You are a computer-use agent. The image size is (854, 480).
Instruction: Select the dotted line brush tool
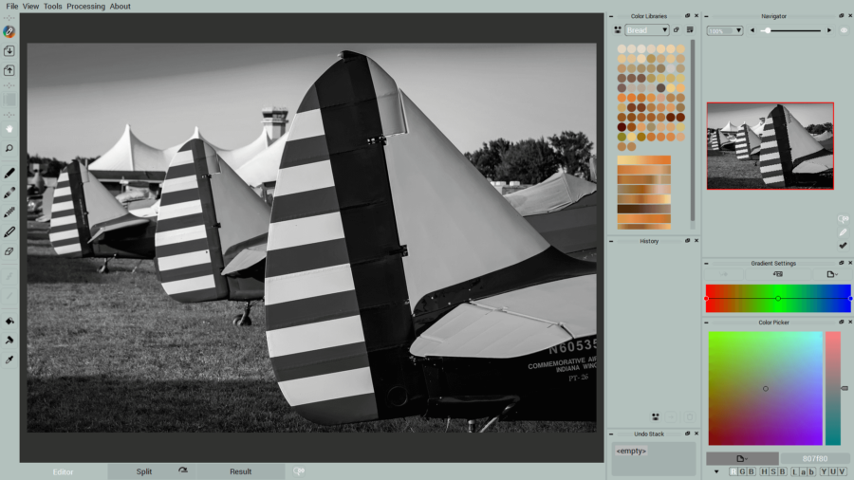[9, 212]
